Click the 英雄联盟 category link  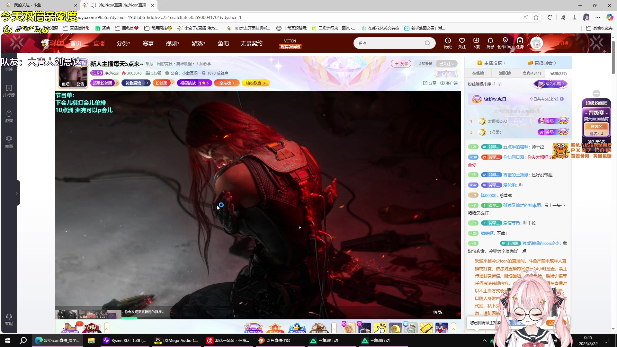tap(184, 64)
